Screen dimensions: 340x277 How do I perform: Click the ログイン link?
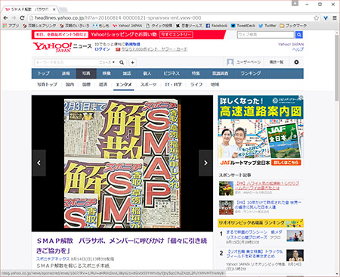(102, 49)
